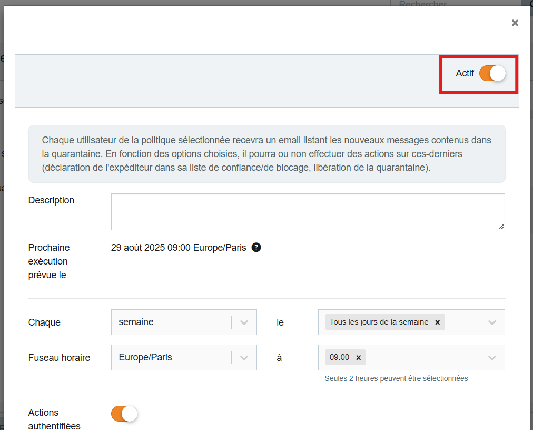533x430 pixels.
Task: Click the 'Tous les jours de la semaine' tag label
Action: 379,322
